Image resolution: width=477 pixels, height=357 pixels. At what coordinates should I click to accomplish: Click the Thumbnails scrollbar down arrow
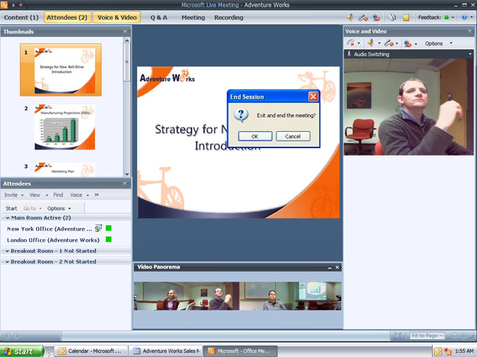tap(127, 174)
